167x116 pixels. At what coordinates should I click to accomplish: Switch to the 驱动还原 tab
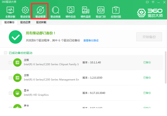[x=25, y=22]
